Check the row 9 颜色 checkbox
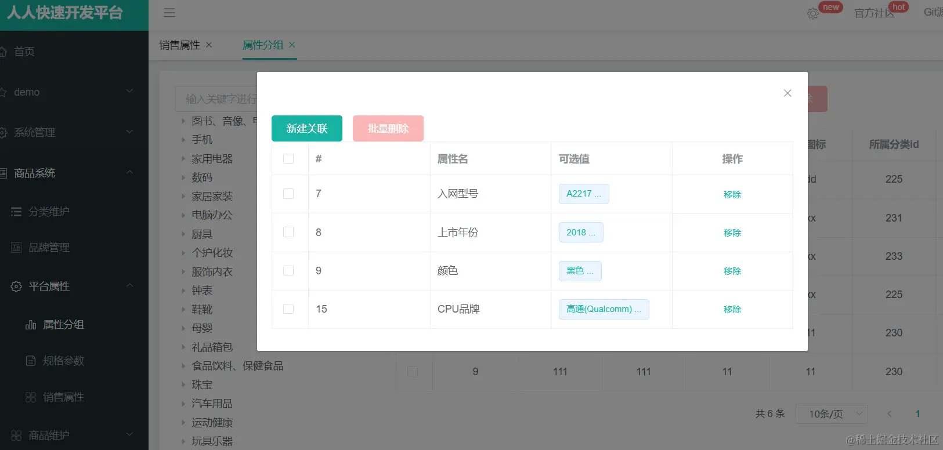The image size is (943, 450). (x=288, y=271)
